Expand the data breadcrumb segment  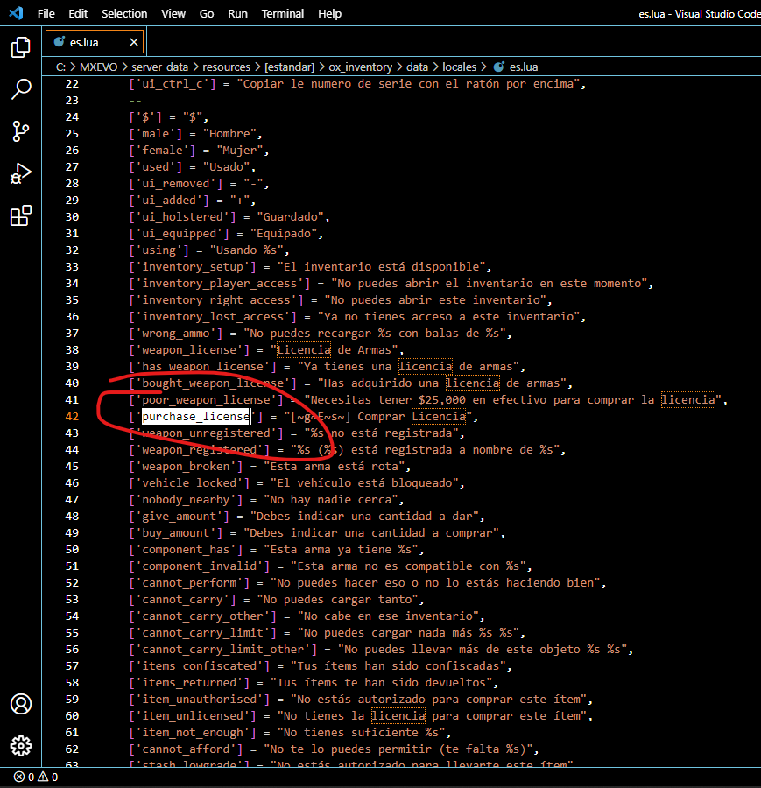point(417,67)
